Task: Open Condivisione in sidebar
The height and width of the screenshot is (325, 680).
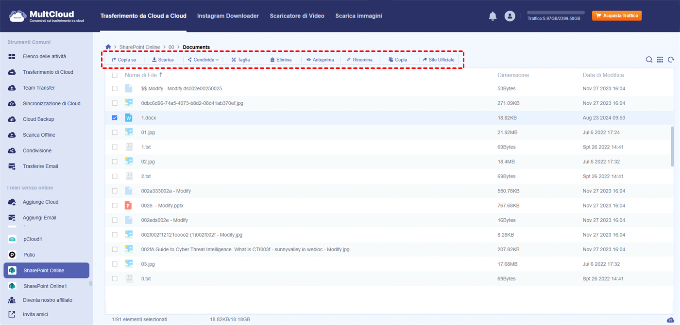Action: click(x=37, y=150)
